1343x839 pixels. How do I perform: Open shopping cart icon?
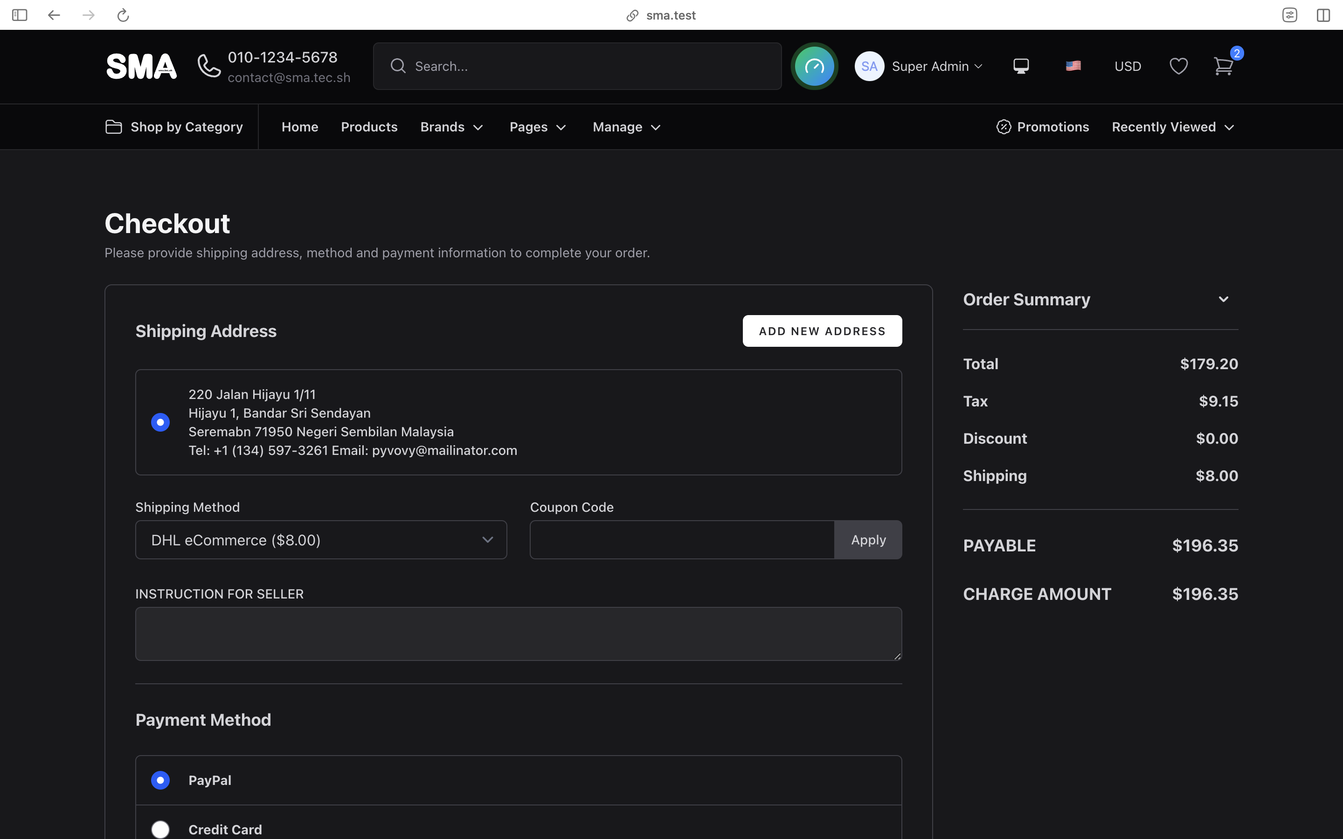pos(1223,67)
